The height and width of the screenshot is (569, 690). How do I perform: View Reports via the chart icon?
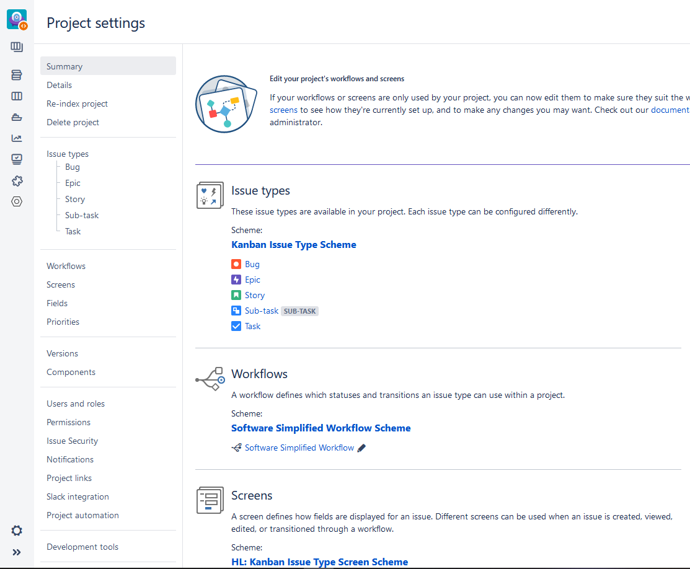point(17,138)
